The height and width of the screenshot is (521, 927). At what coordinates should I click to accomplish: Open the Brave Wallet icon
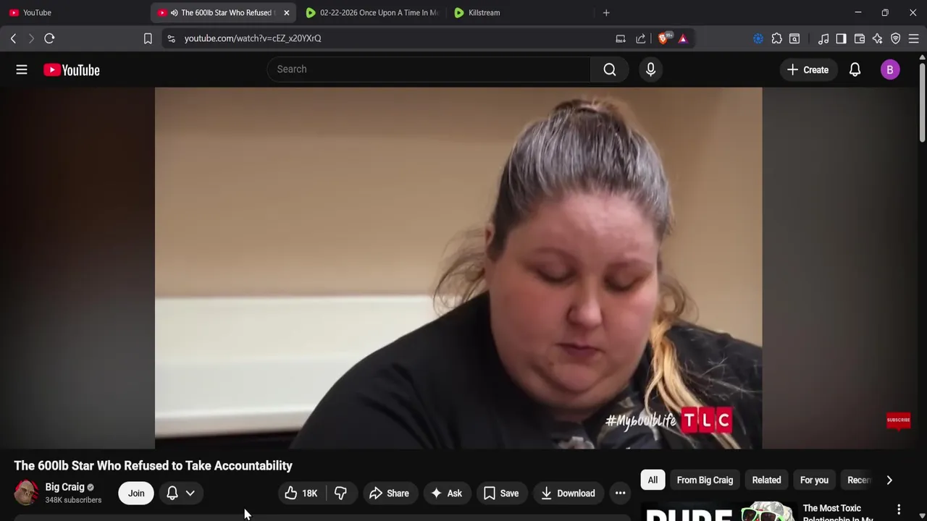(860, 38)
